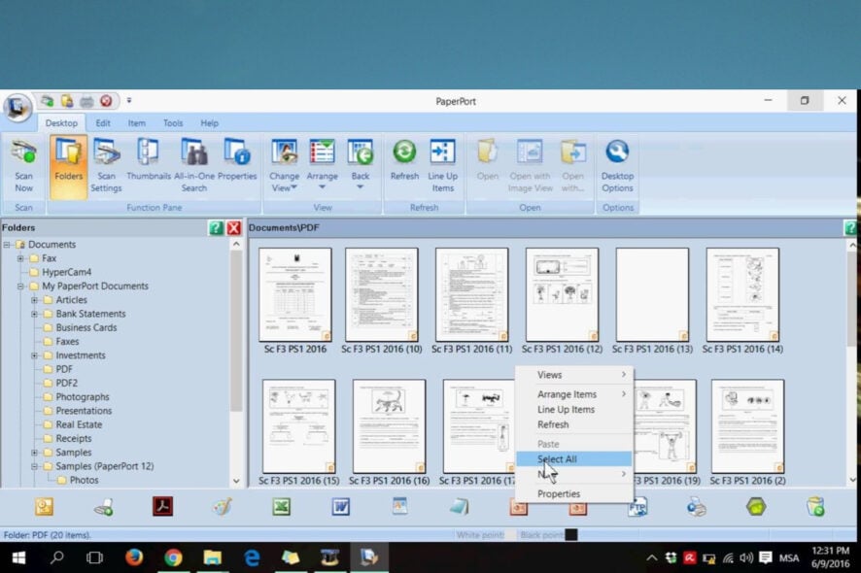Click the Excel icon in Send To bar
Image resolution: width=861 pixels, height=573 pixels.
tap(281, 506)
